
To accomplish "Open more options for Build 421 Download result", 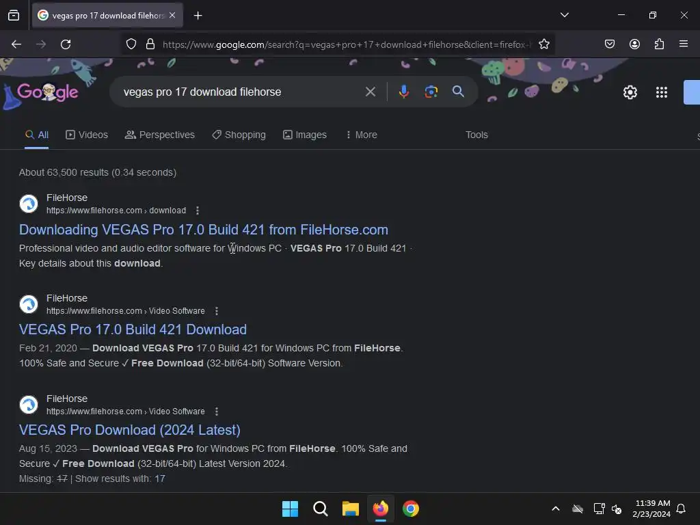I will point(217,311).
